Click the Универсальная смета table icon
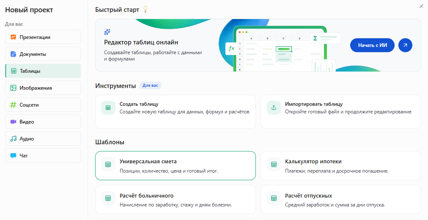The width and height of the screenshot is (428, 220). (108, 164)
